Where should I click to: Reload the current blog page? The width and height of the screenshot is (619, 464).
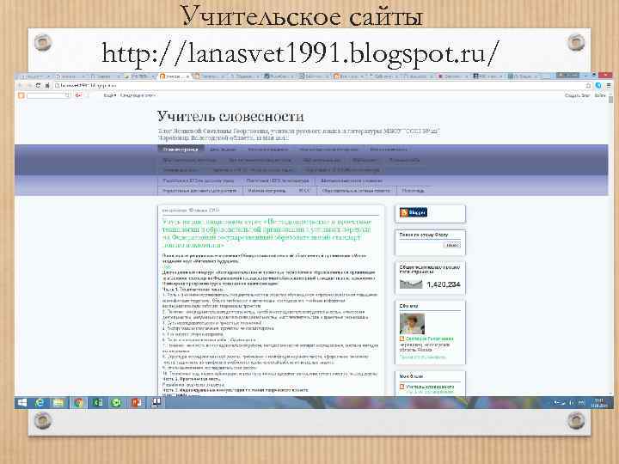[38, 86]
